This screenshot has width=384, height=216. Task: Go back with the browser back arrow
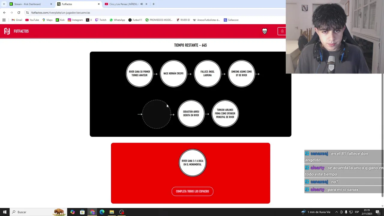coord(4,13)
